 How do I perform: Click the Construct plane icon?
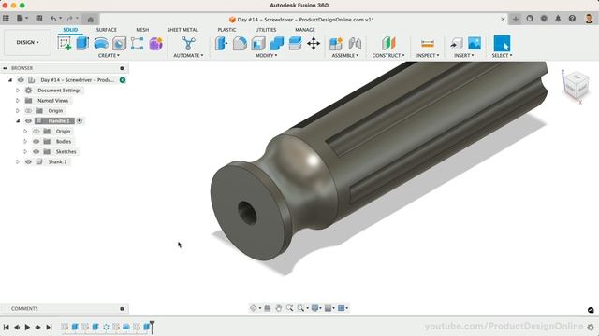[388, 44]
